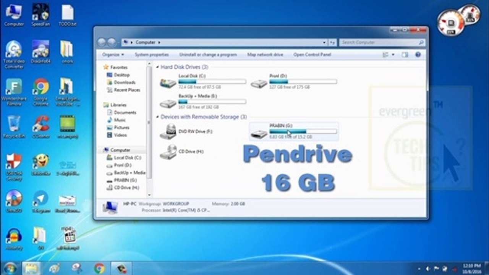The height and width of the screenshot is (275, 489).
Task: Select the CD Drive (H:) icon
Action: 168,152
